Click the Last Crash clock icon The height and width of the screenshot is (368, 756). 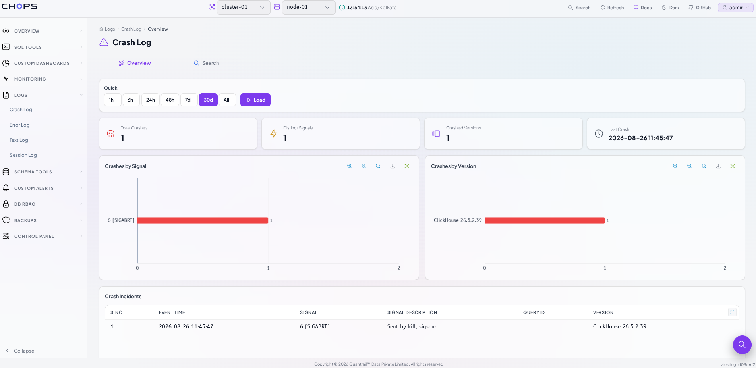[x=599, y=134]
